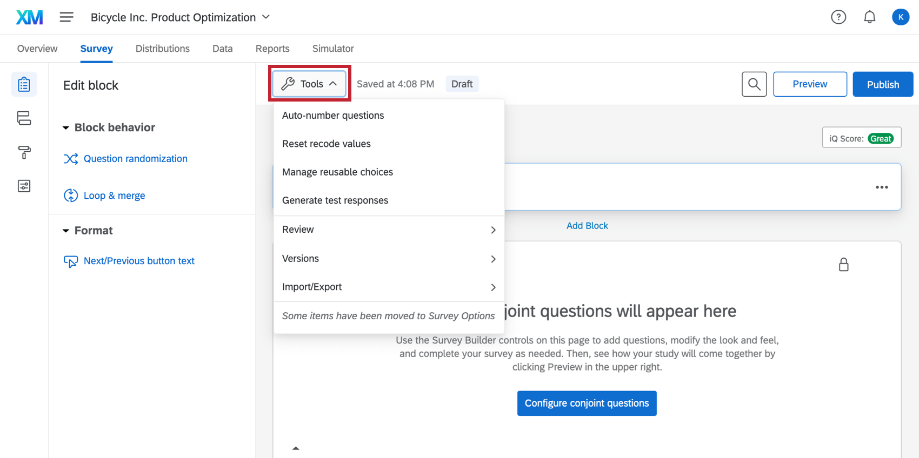This screenshot has height=458, width=919.
Task: Click the Add Block link
Action: tap(587, 226)
